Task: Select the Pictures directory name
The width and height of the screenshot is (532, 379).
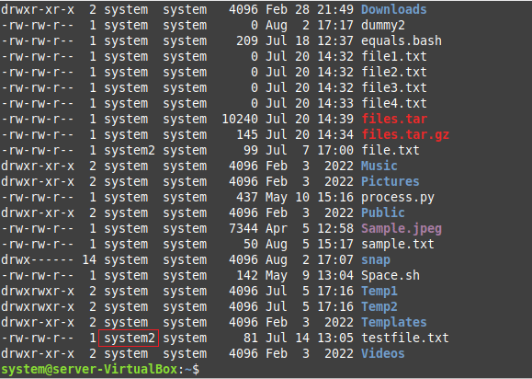Action: 390,181
